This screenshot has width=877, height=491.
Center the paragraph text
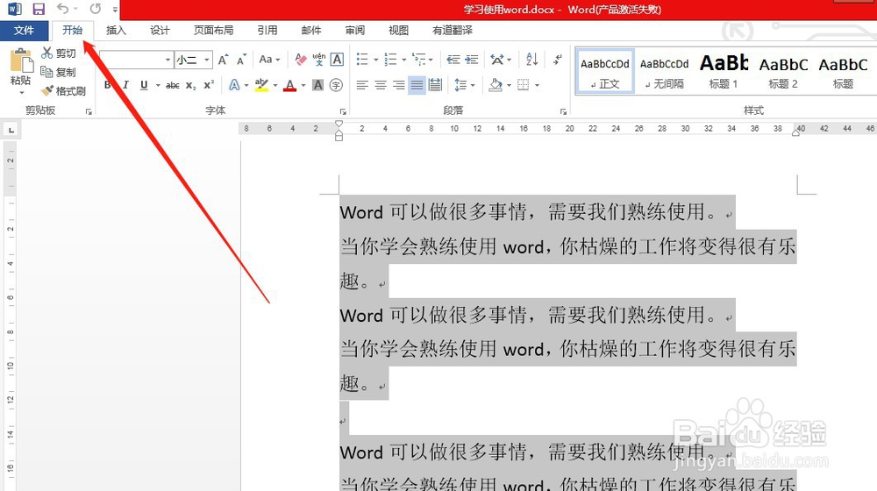[x=381, y=85]
